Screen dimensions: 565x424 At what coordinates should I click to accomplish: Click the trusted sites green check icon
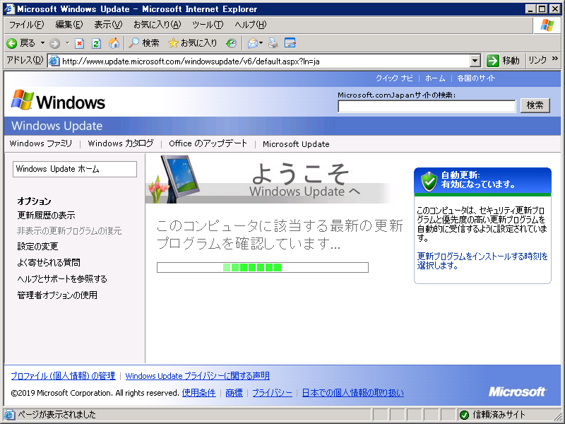[x=464, y=415]
